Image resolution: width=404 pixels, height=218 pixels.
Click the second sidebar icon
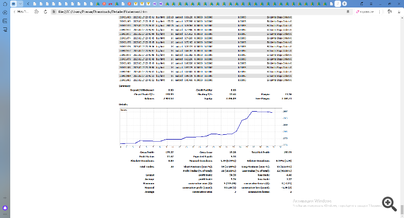point(5,12)
